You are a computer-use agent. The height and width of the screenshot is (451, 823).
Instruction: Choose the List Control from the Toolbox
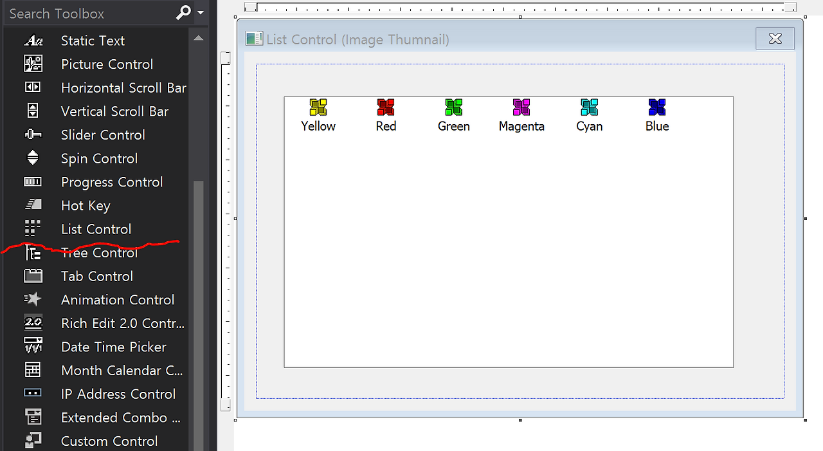(95, 228)
